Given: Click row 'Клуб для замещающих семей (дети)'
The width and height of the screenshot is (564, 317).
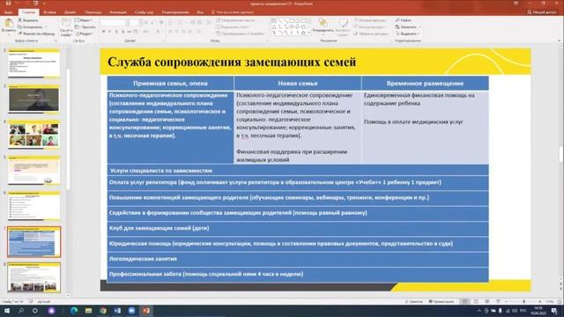Looking at the screenshot, I should 298,228.
